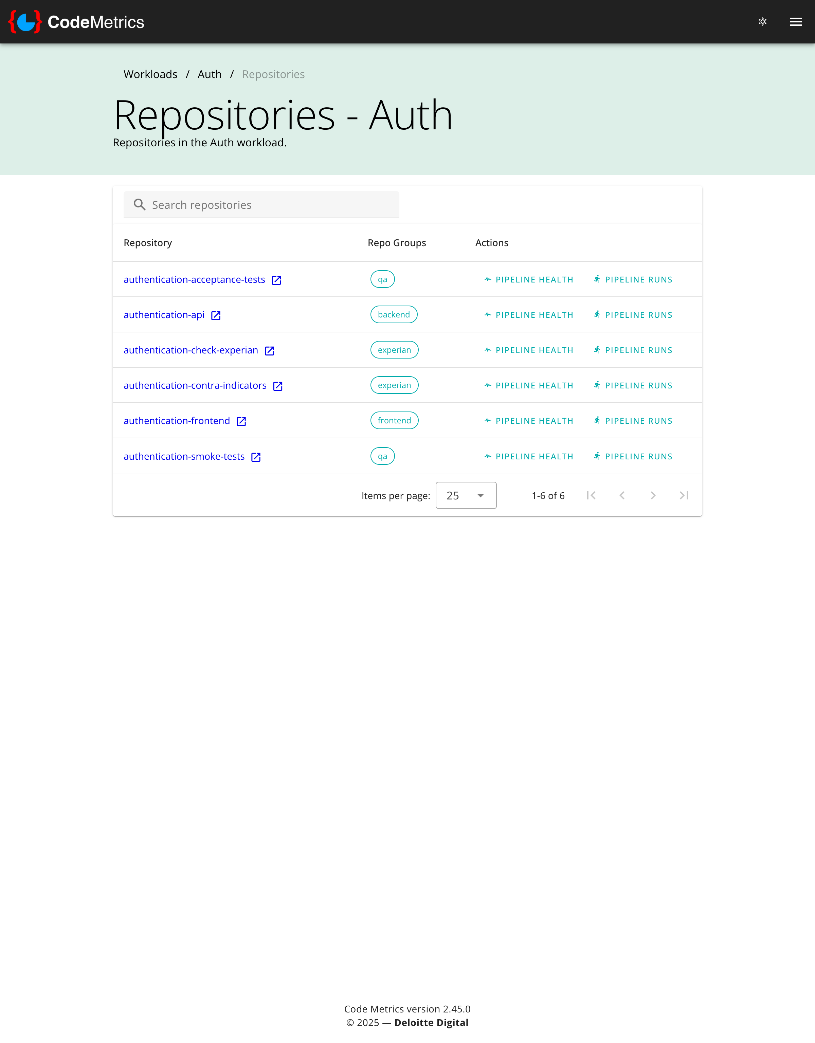Screen dimensions: 815x1043
Task: Jump to the last page of results
Action: [684, 495]
